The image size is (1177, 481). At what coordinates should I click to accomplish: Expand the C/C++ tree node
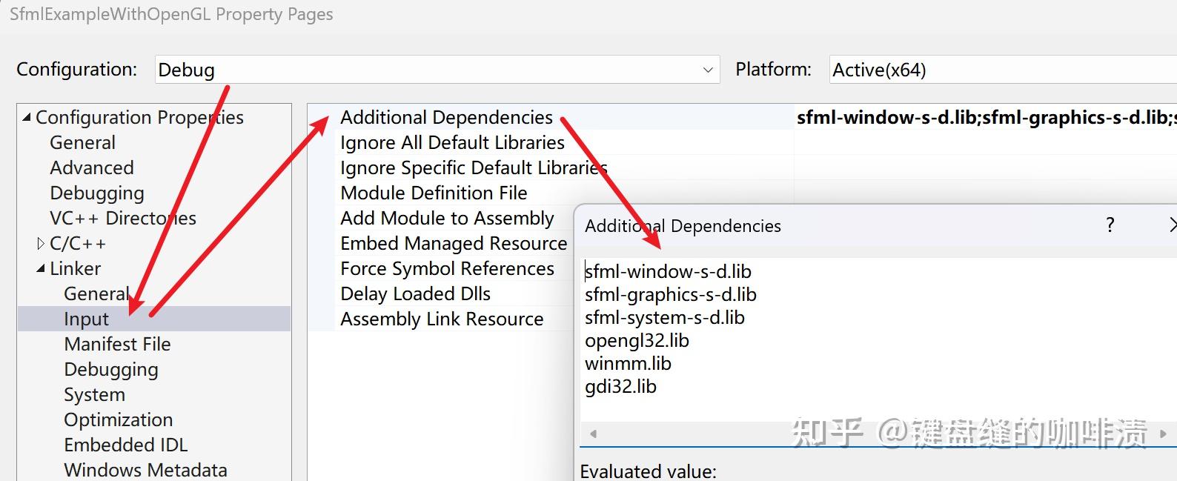coord(41,243)
